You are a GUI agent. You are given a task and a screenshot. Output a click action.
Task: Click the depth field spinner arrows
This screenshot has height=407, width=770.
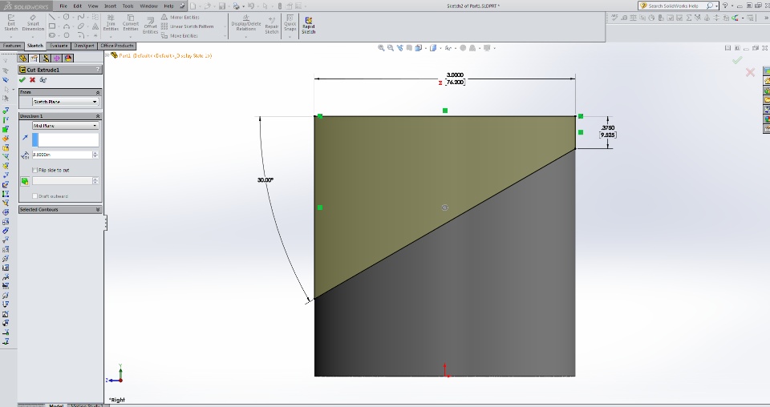point(95,155)
